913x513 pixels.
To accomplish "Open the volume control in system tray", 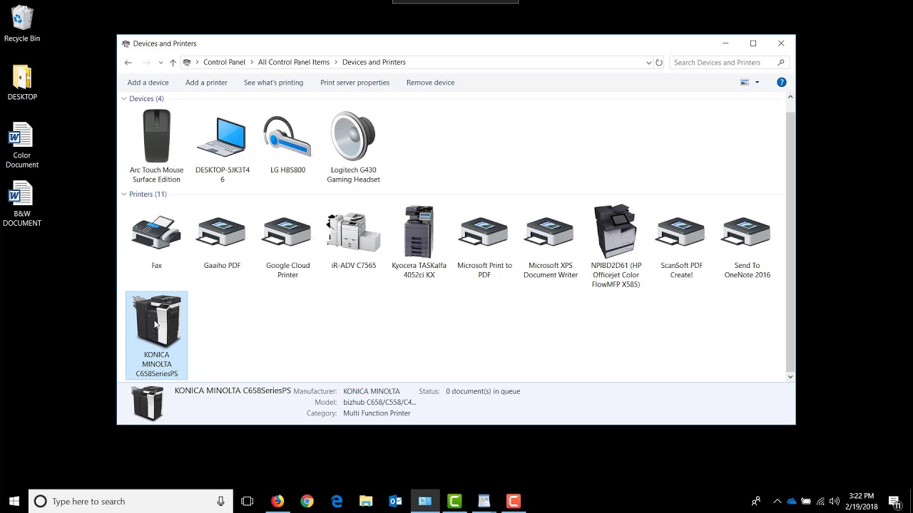I will tap(835, 502).
